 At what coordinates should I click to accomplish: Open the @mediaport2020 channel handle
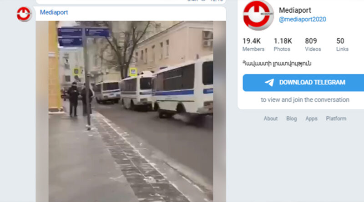(x=302, y=19)
